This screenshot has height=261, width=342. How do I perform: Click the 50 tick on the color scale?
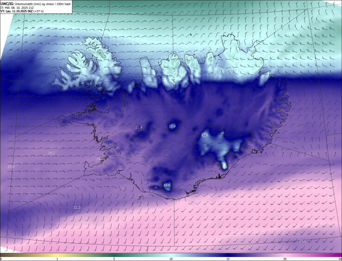coord(340,259)
